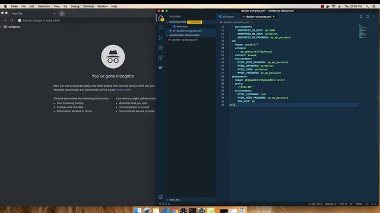Open docker-compose.yml in the wordpress-dockerized folder

[185, 40]
